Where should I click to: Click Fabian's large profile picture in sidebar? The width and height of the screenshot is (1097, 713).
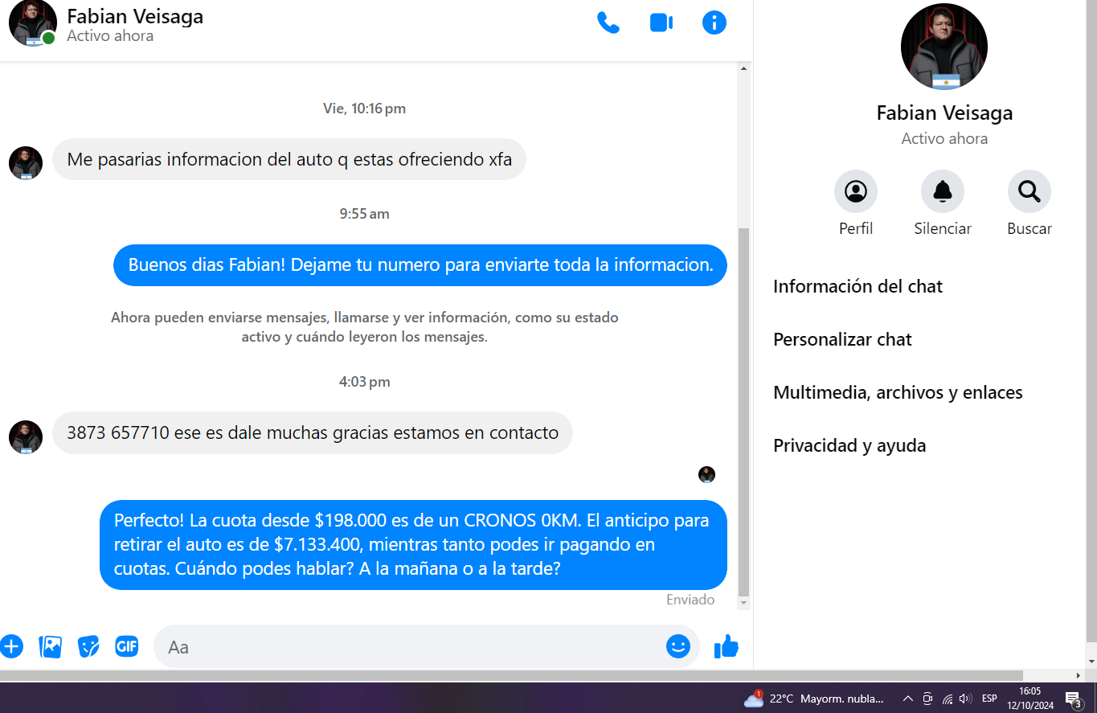pyautogui.click(x=944, y=47)
